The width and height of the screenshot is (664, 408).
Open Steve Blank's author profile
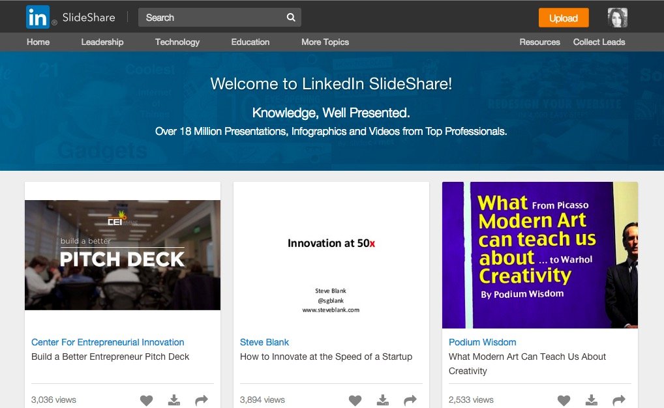(264, 342)
